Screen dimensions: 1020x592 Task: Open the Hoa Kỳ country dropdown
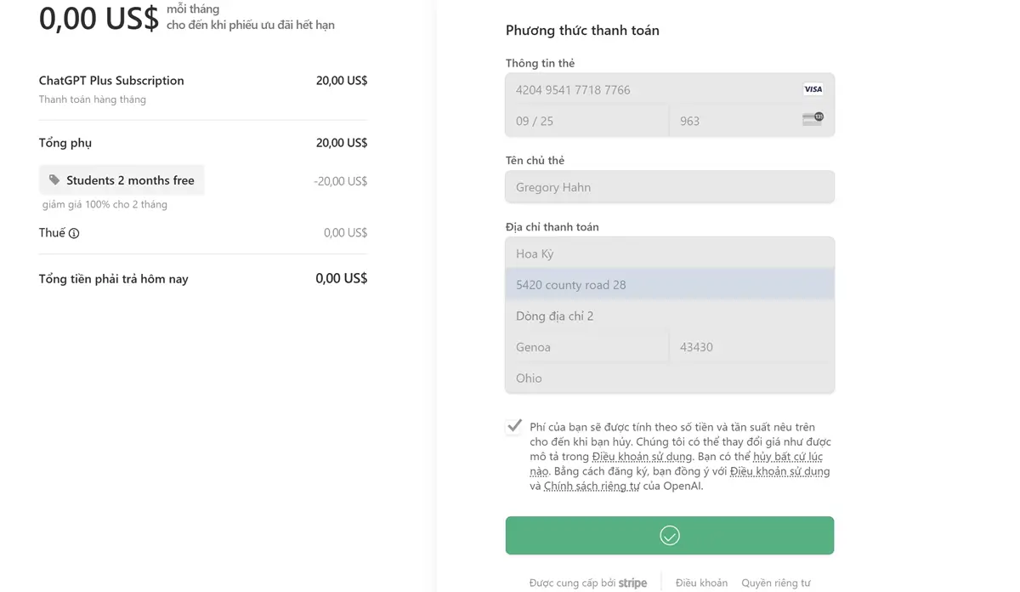point(670,253)
